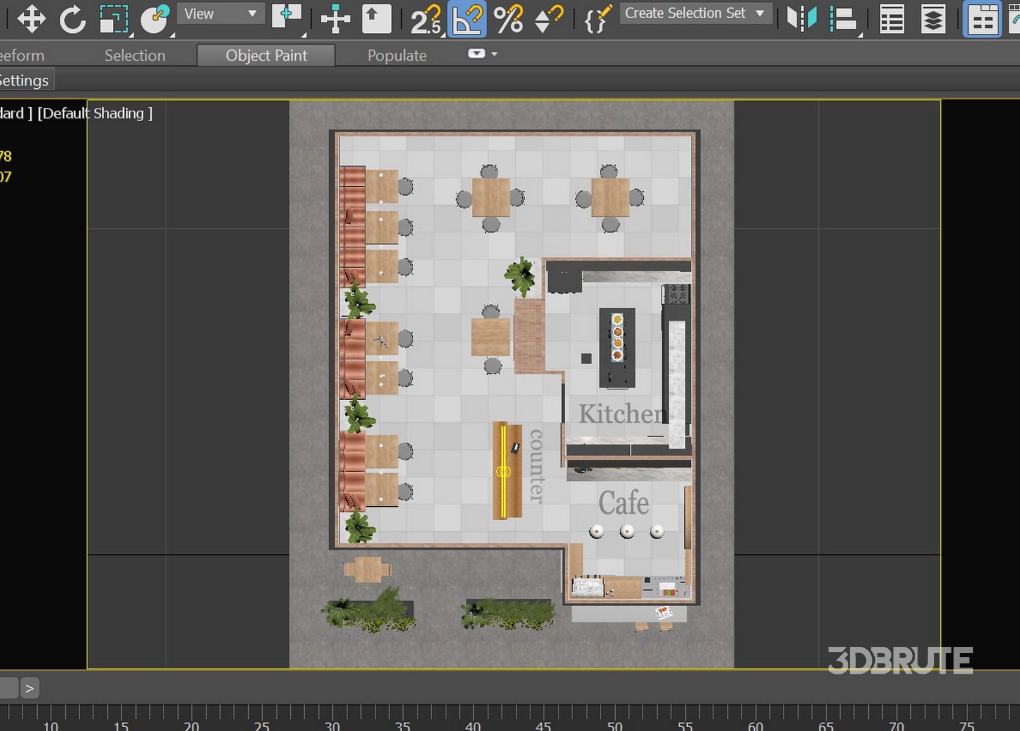Click Edit Named Selection Sets icon
1020x731 pixels.
597,18
